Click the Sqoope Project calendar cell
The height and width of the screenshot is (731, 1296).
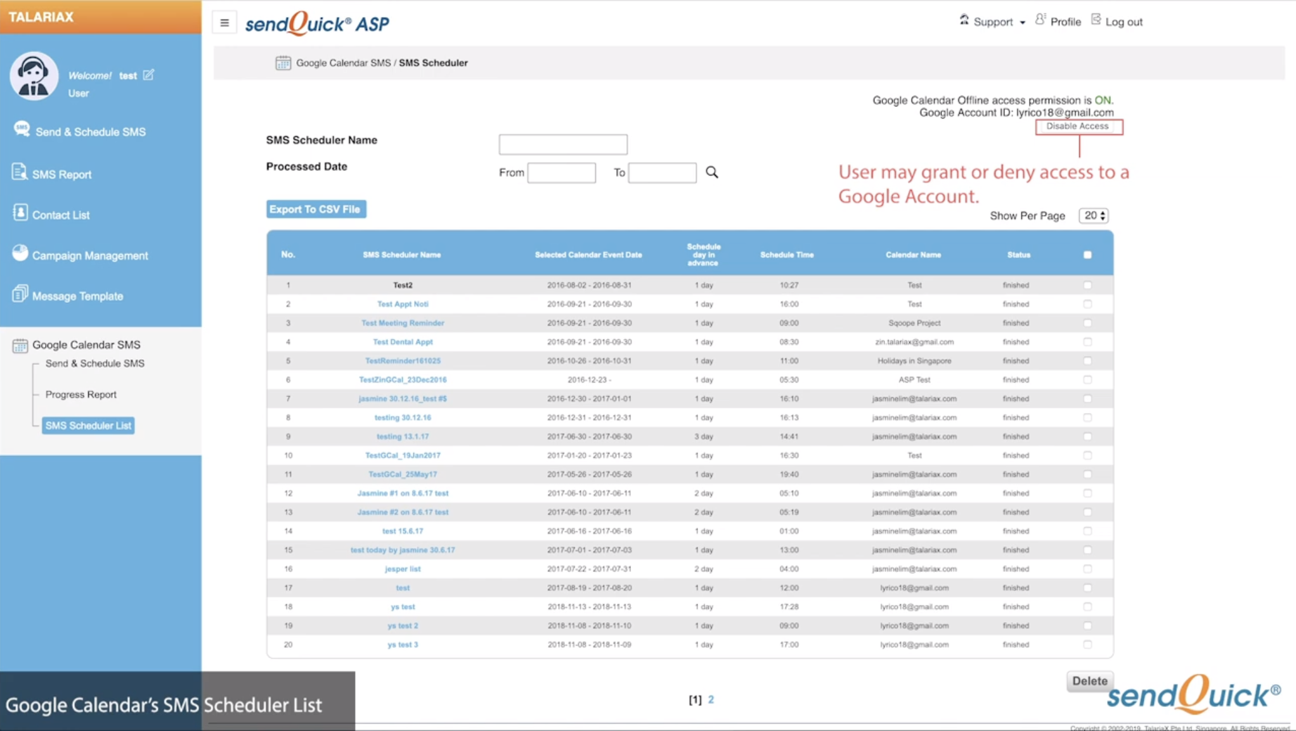tap(914, 323)
